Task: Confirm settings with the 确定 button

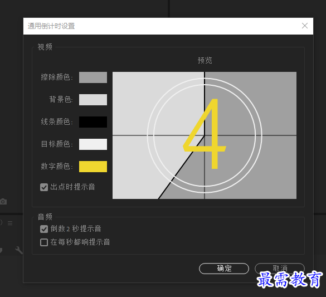Action: click(x=224, y=269)
